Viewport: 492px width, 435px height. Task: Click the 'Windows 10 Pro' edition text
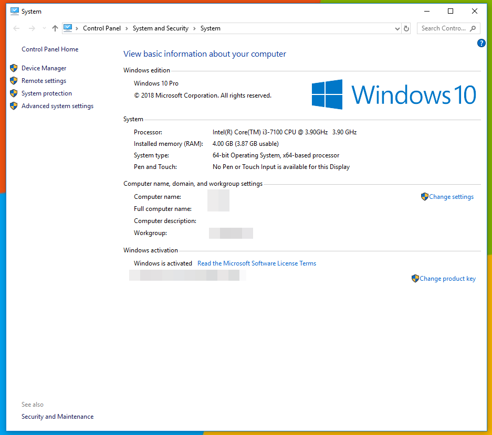click(156, 83)
